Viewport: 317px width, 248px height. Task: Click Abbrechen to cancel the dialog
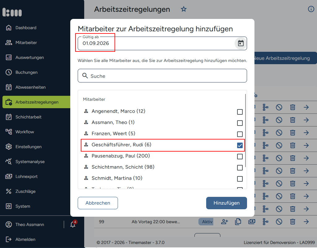[x=98, y=203]
